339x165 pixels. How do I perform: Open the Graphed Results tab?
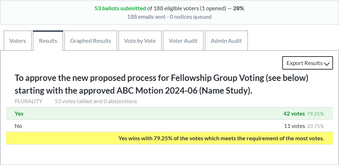(x=90, y=41)
